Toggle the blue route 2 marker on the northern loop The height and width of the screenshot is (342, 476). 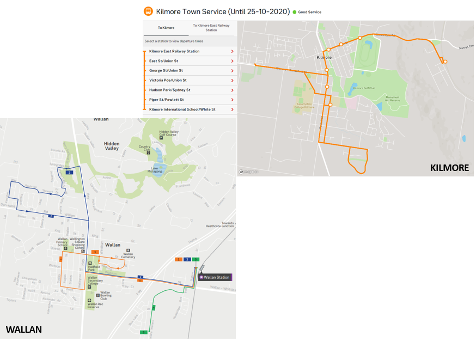pyautogui.click(x=69, y=172)
